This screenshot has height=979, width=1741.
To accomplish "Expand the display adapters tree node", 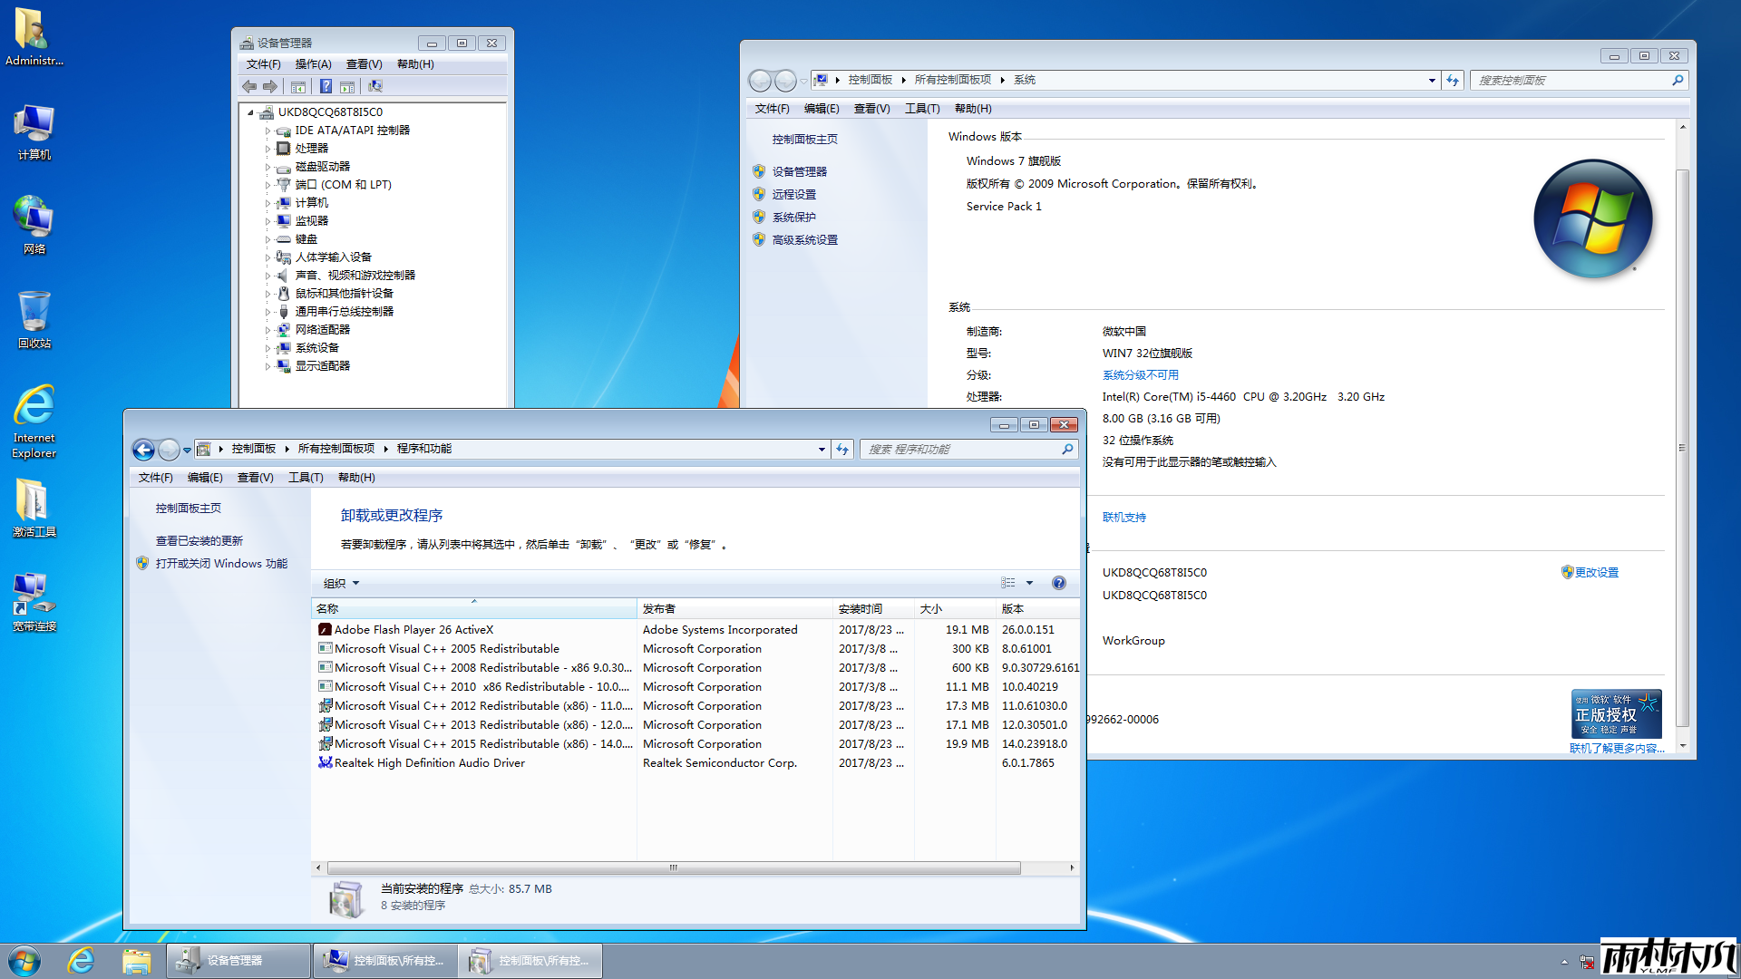I will pyautogui.click(x=267, y=366).
